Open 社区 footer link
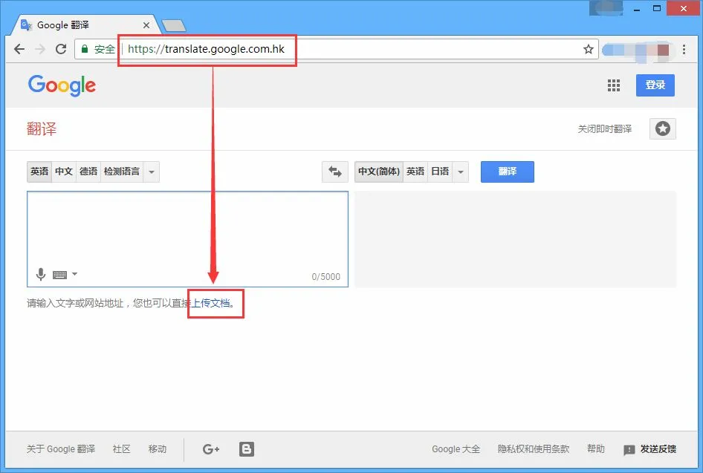The image size is (703, 473). coord(121,448)
